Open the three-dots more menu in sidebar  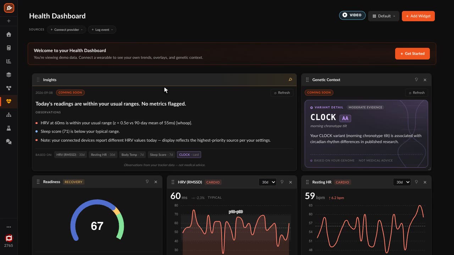9,227
